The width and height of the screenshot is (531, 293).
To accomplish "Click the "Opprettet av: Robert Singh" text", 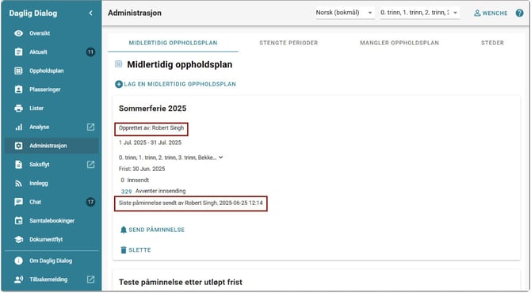I will [x=151, y=128].
